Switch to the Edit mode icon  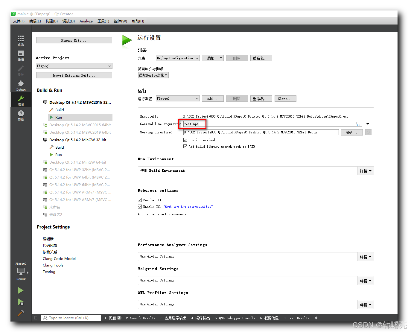point(21,54)
